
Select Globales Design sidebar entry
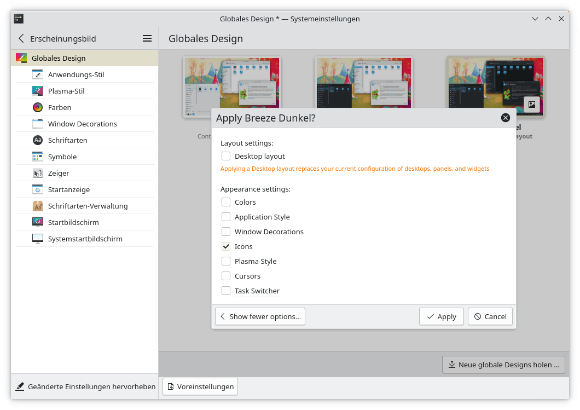85,58
